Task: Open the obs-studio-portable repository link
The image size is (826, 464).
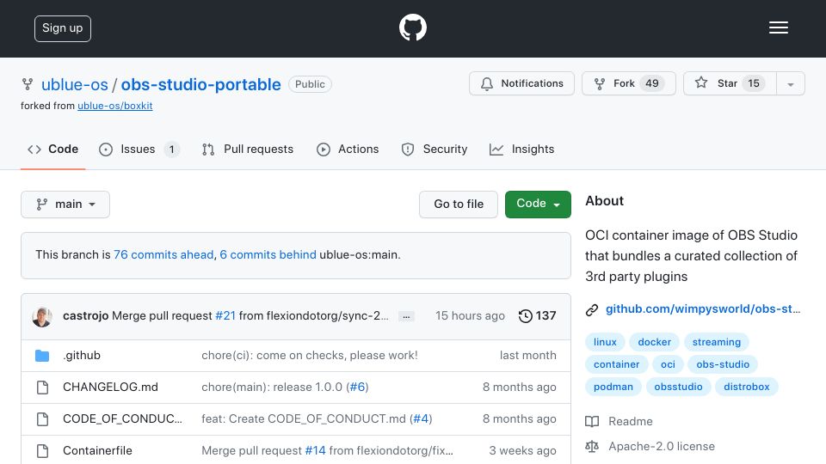Action: (200, 84)
